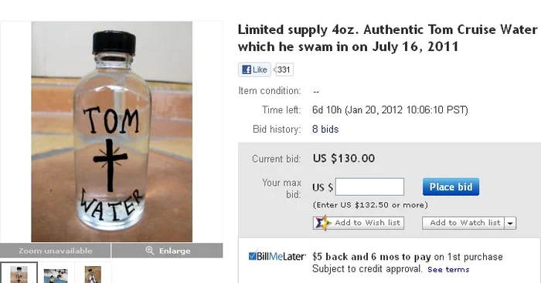Add item to Wish list
The width and height of the screenshot is (541, 283).
pos(359,223)
